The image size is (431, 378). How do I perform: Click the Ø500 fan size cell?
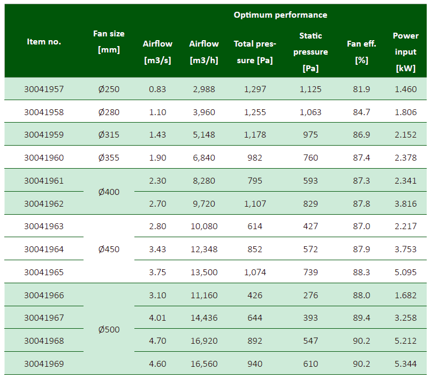109,329
